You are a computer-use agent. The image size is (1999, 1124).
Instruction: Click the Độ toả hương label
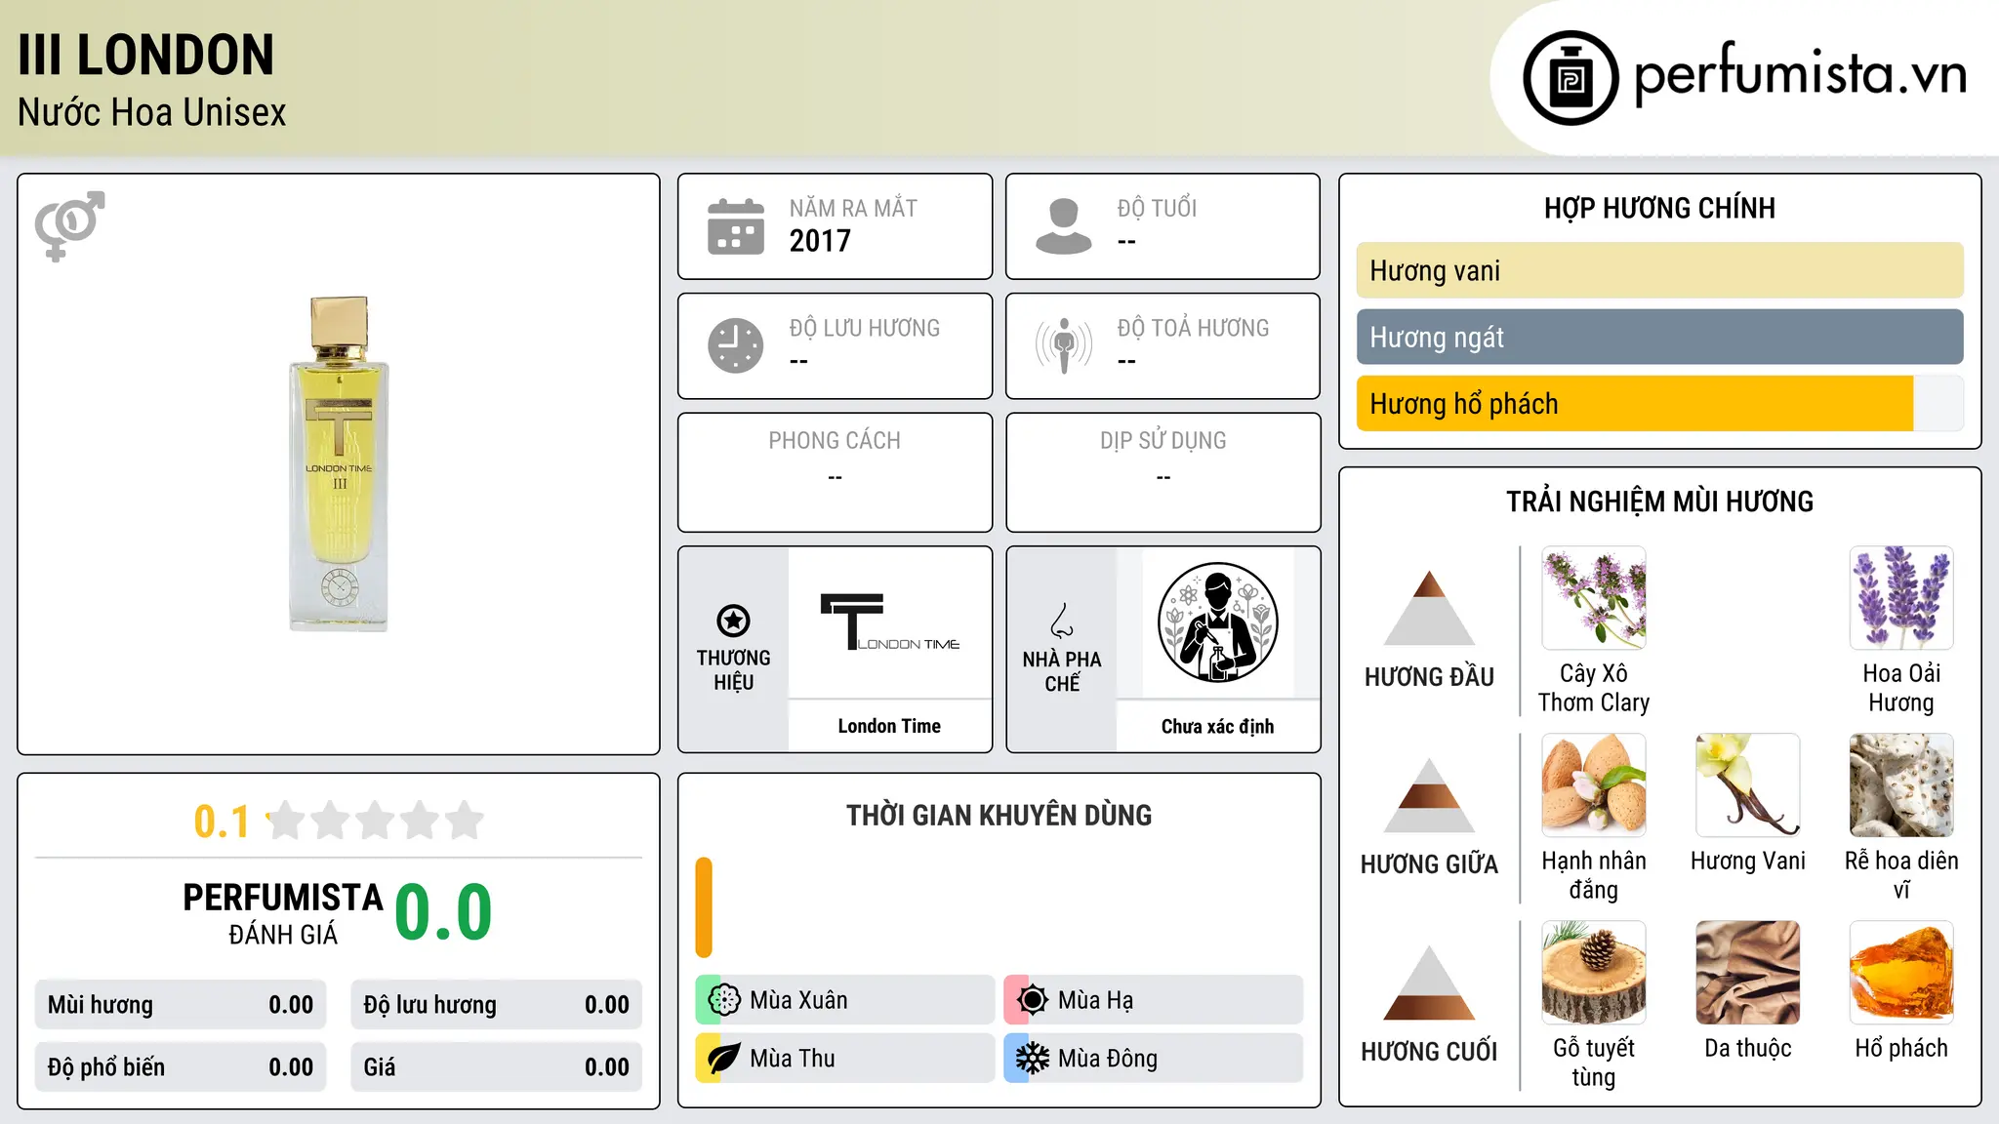(1193, 328)
